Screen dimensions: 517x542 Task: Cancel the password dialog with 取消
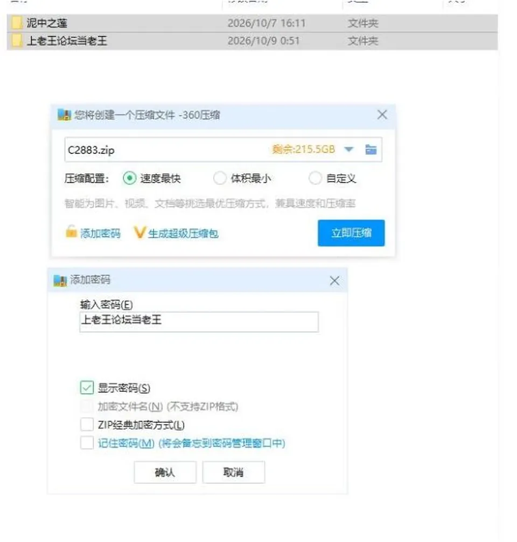pyautogui.click(x=233, y=472)
